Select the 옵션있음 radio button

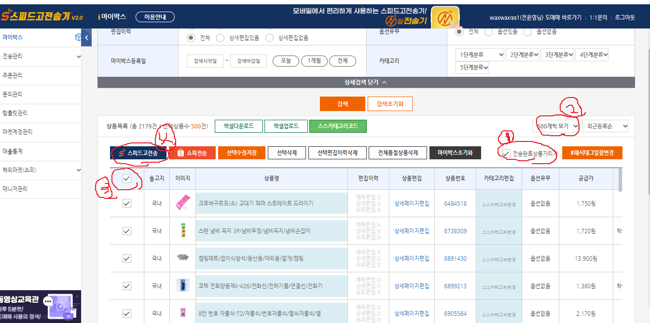click(x=488, y=31)
